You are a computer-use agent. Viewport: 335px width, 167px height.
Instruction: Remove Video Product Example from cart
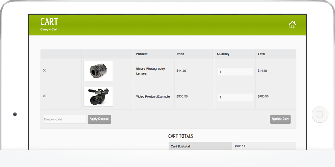[44, 96]
